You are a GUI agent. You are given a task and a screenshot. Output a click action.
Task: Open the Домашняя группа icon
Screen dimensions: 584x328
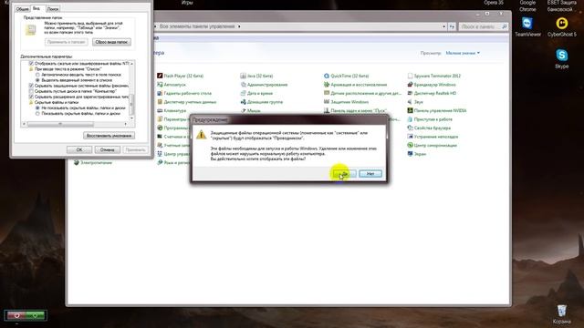(x=262, y=102)
